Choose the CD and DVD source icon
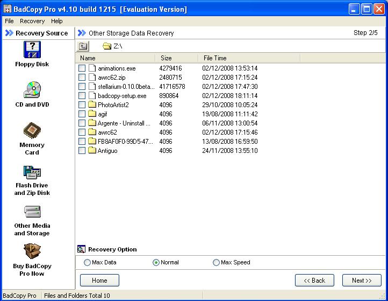This screenshot has width=388, height=301. [32, 90]
